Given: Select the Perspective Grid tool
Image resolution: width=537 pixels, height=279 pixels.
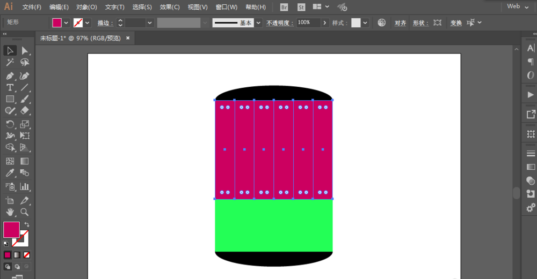Looking at the screenshot, I should point(24,147).
